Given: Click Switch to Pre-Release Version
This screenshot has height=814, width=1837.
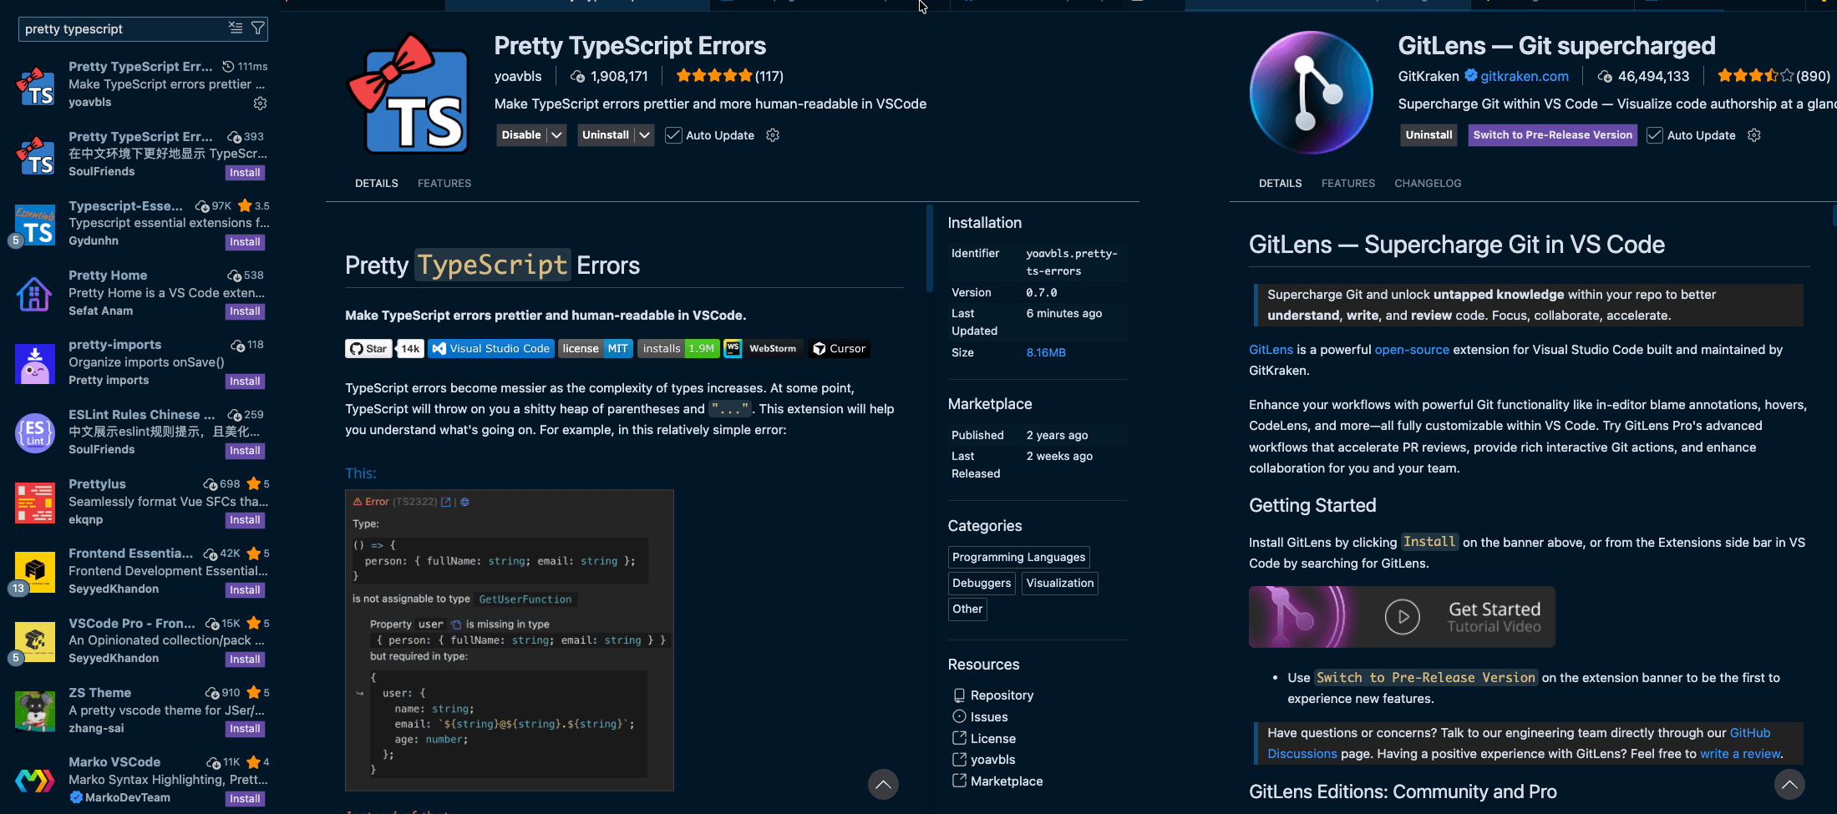Looking at the screenshot, I should pyautogui.click(x=1551, y=134).
